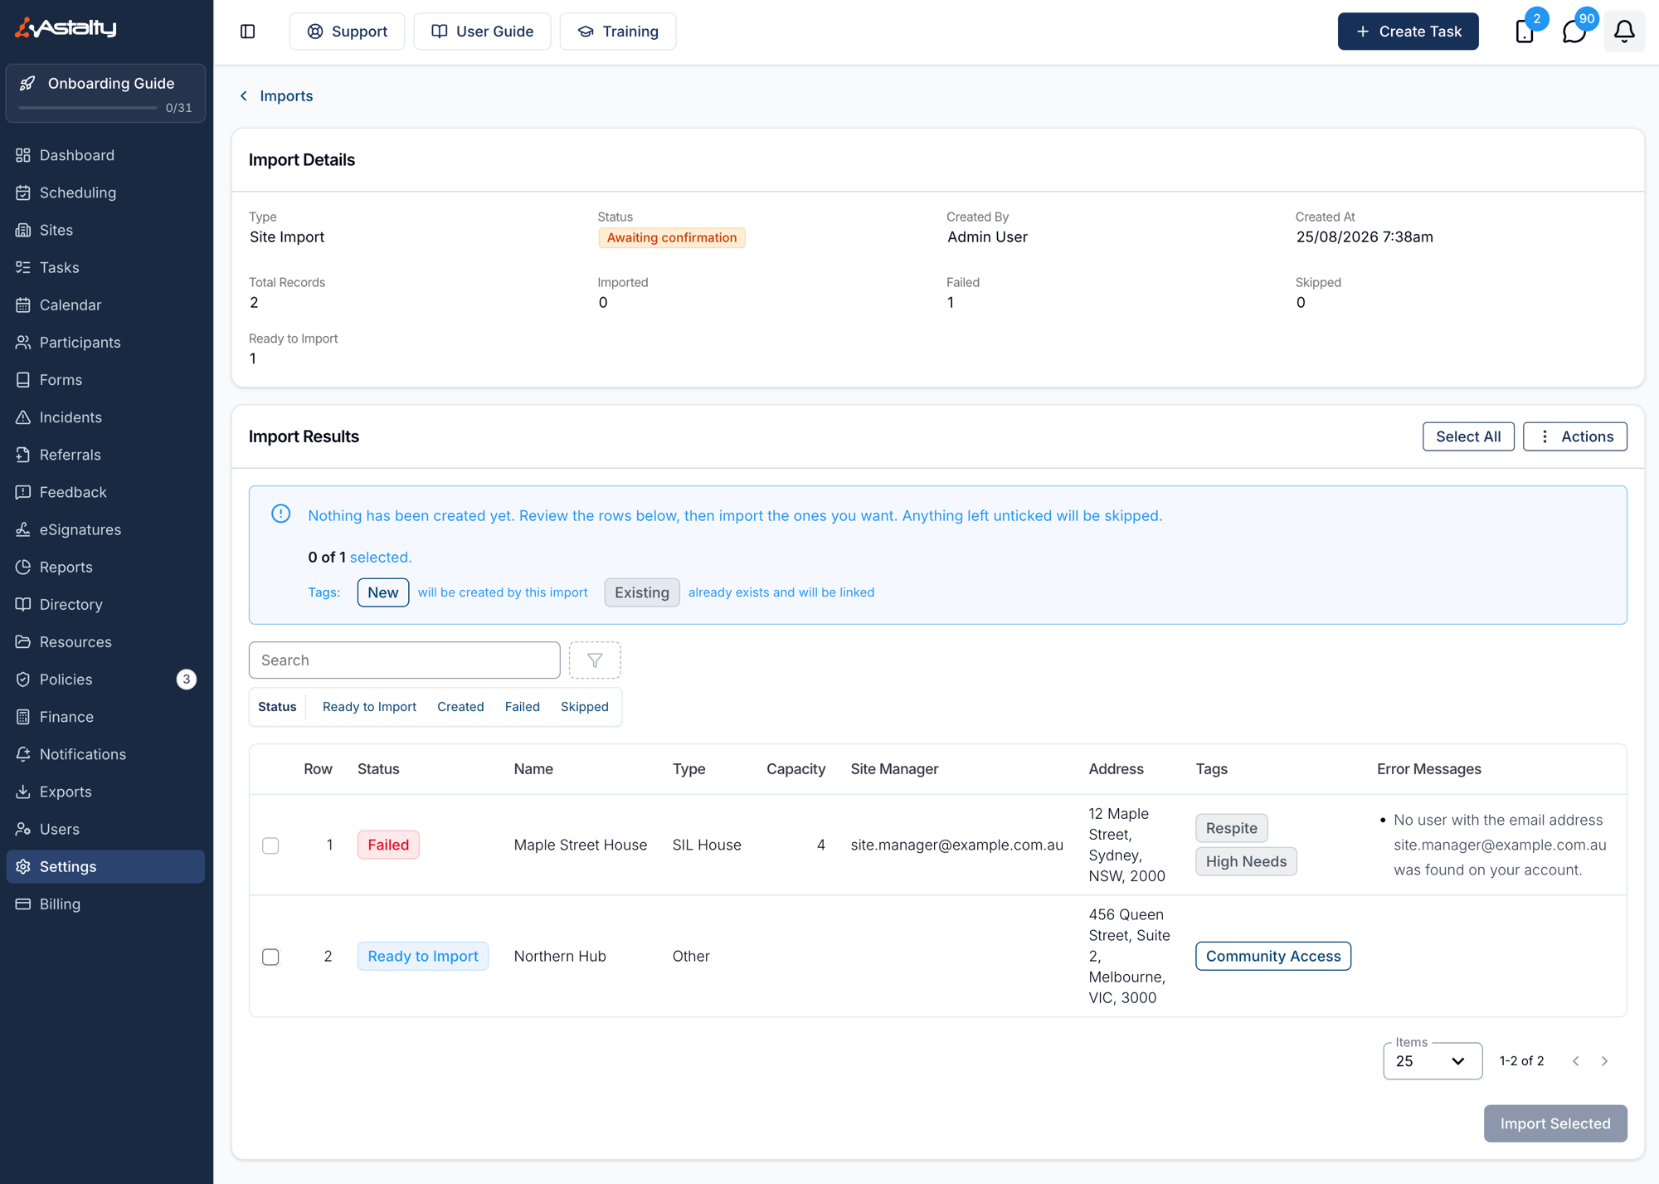The image size is (1659, 1184).
Task: Click the Awaiting confirmation status badge
Action: (x=671, y=237)
